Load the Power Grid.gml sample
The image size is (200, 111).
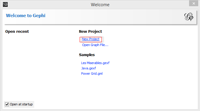(x=92, y=74)
